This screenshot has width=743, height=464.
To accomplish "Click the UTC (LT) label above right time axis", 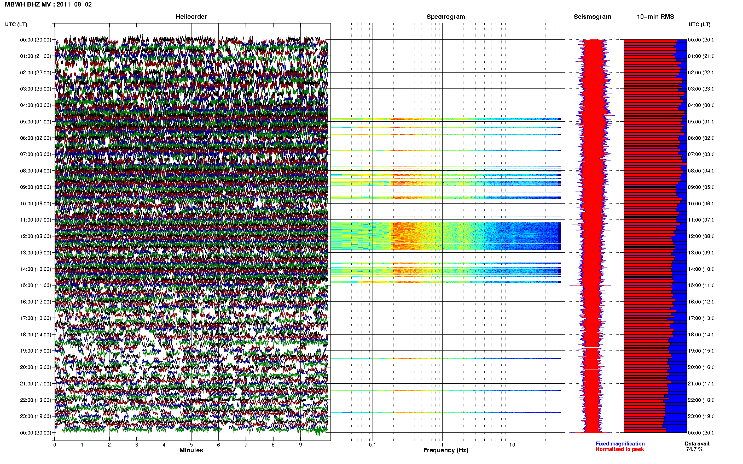I will [699, 24].
